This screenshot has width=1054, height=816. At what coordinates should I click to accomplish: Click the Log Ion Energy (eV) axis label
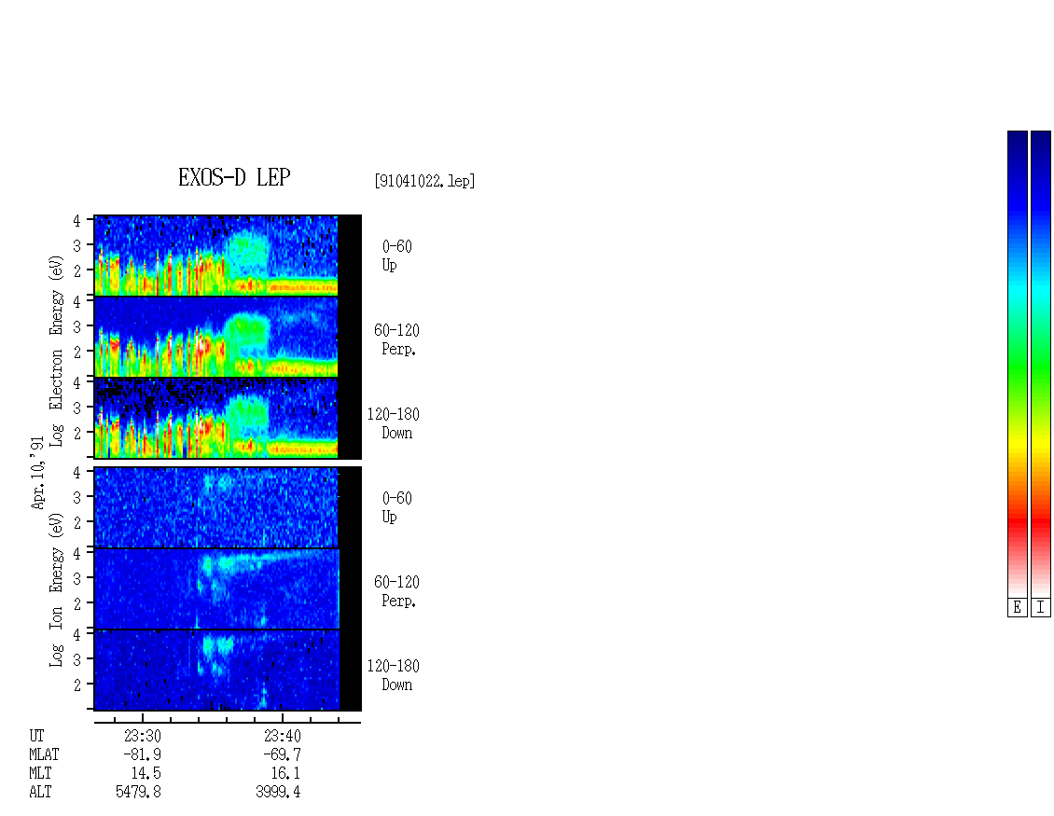click(x=56, y=590)
